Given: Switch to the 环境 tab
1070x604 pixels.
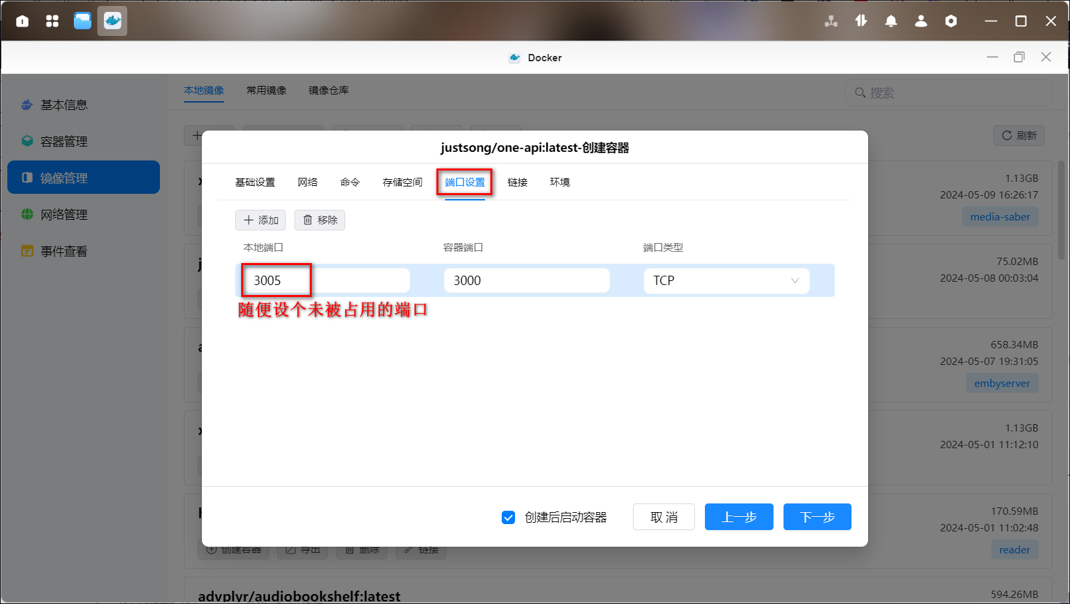Looking at the screenshot, I should 560,182.
